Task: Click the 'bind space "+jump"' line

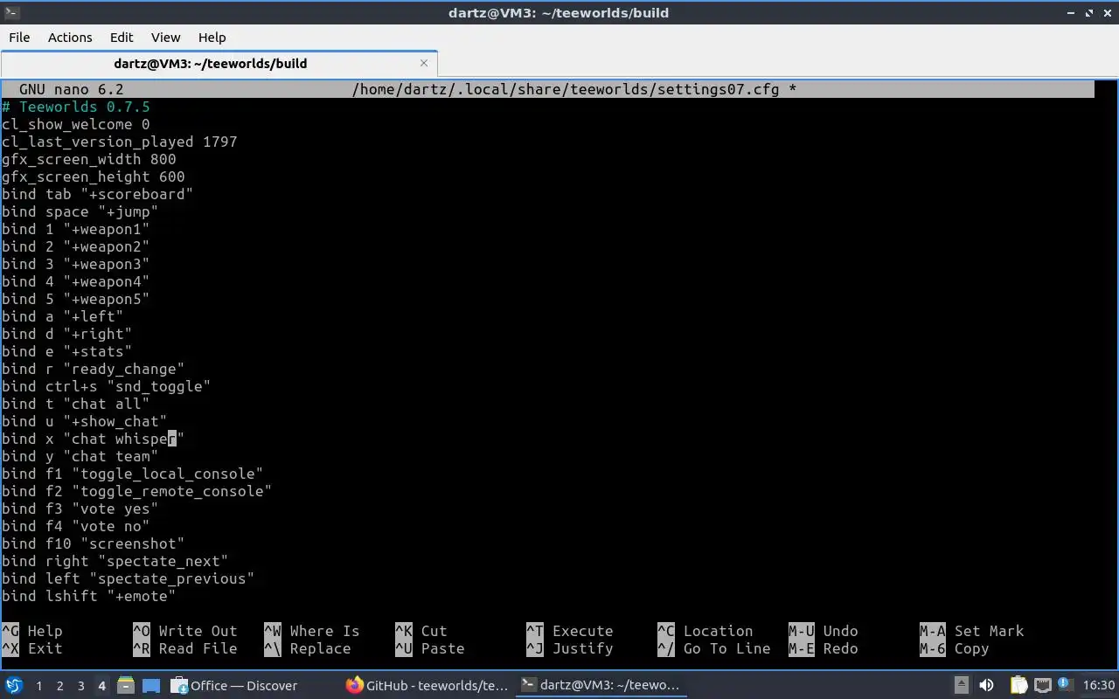Action: click(x=80, y=211)
